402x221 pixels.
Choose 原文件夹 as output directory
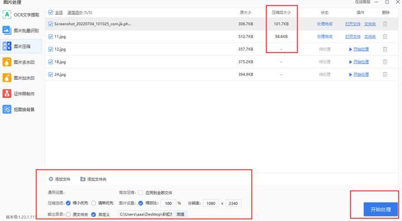68,214
